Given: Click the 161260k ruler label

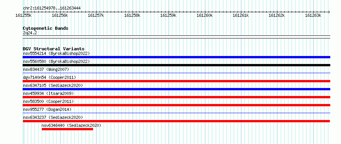Looking at the screenshot, I should click(x=205, y=16).
